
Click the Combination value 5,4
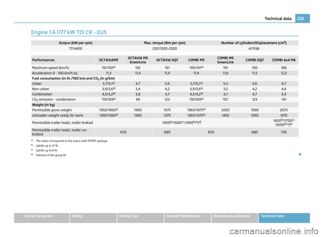(284, 94)
